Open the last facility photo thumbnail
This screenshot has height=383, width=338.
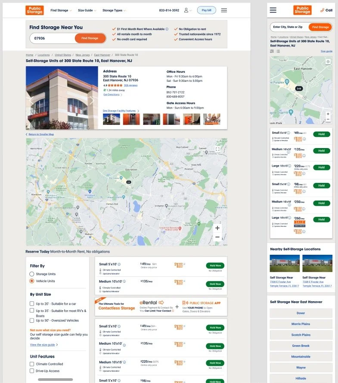[212, 119]
